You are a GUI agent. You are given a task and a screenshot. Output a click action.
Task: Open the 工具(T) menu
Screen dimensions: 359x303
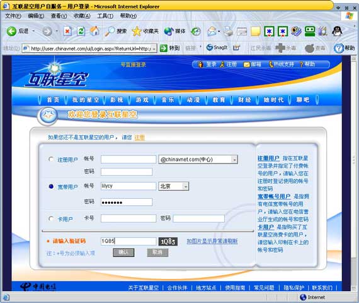tap(105, 16)
